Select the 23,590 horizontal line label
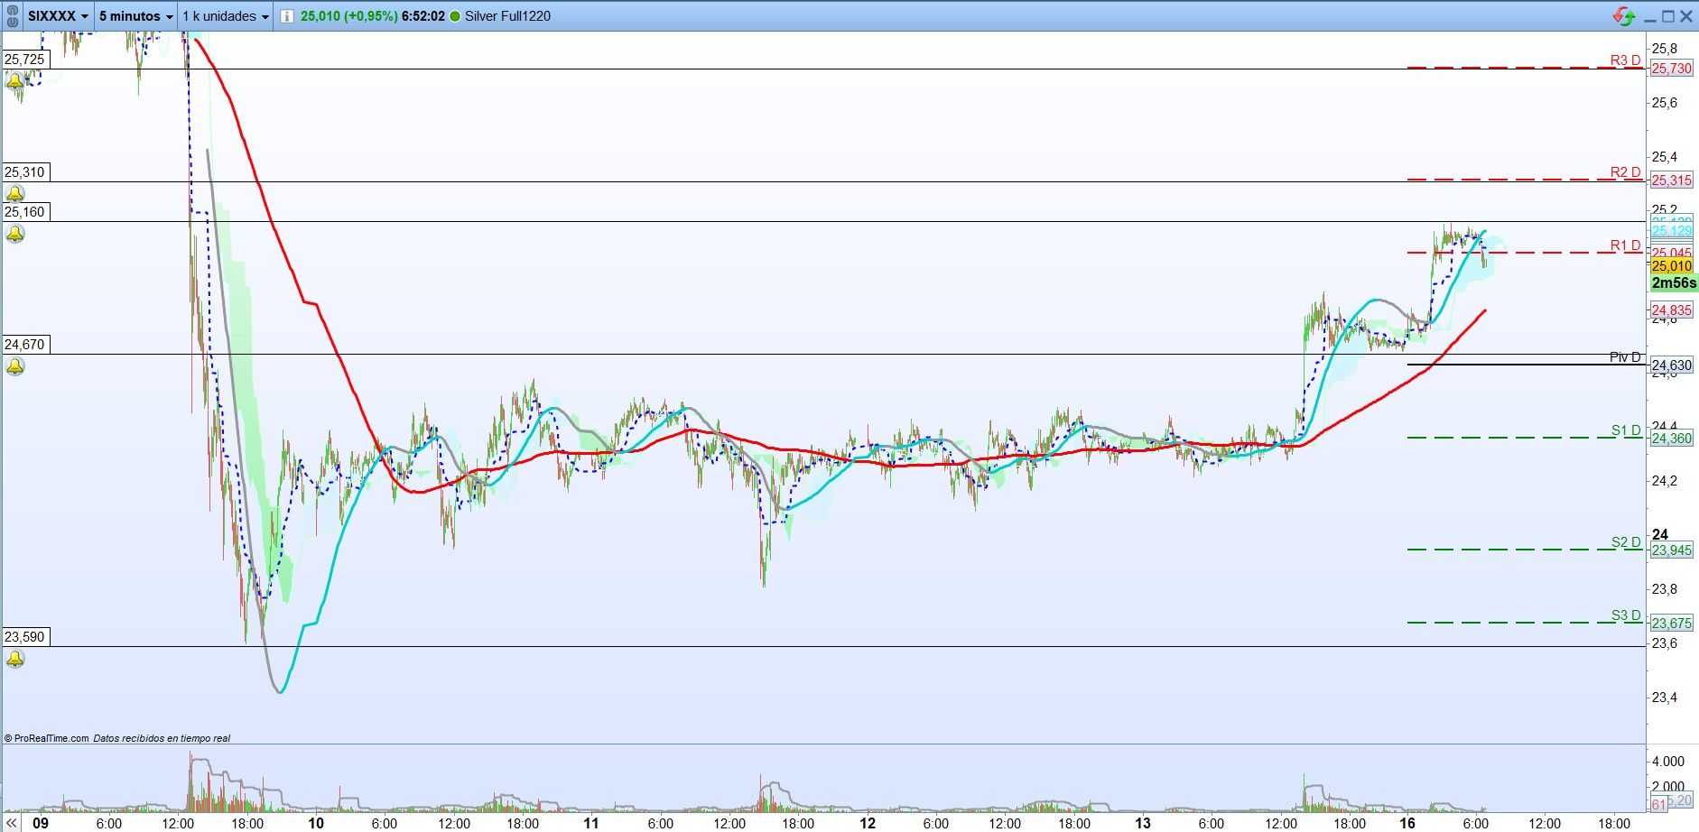 tap(25, 637)
